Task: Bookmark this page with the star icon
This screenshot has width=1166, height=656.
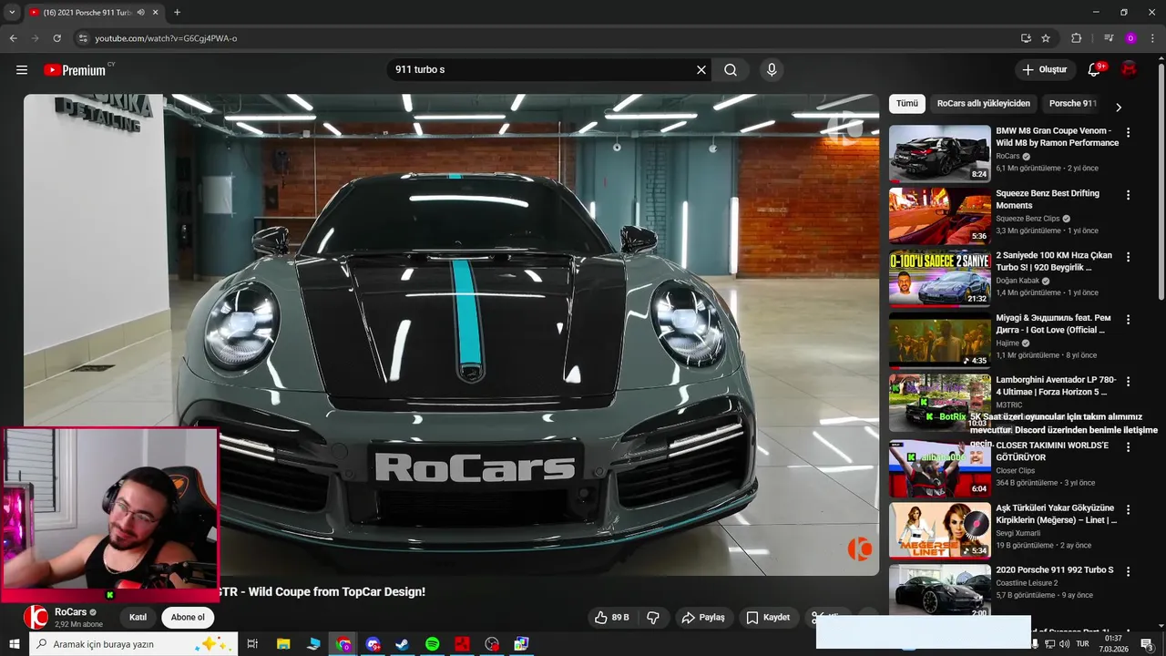Action: pyautogui.click(x=1046, y=38)
